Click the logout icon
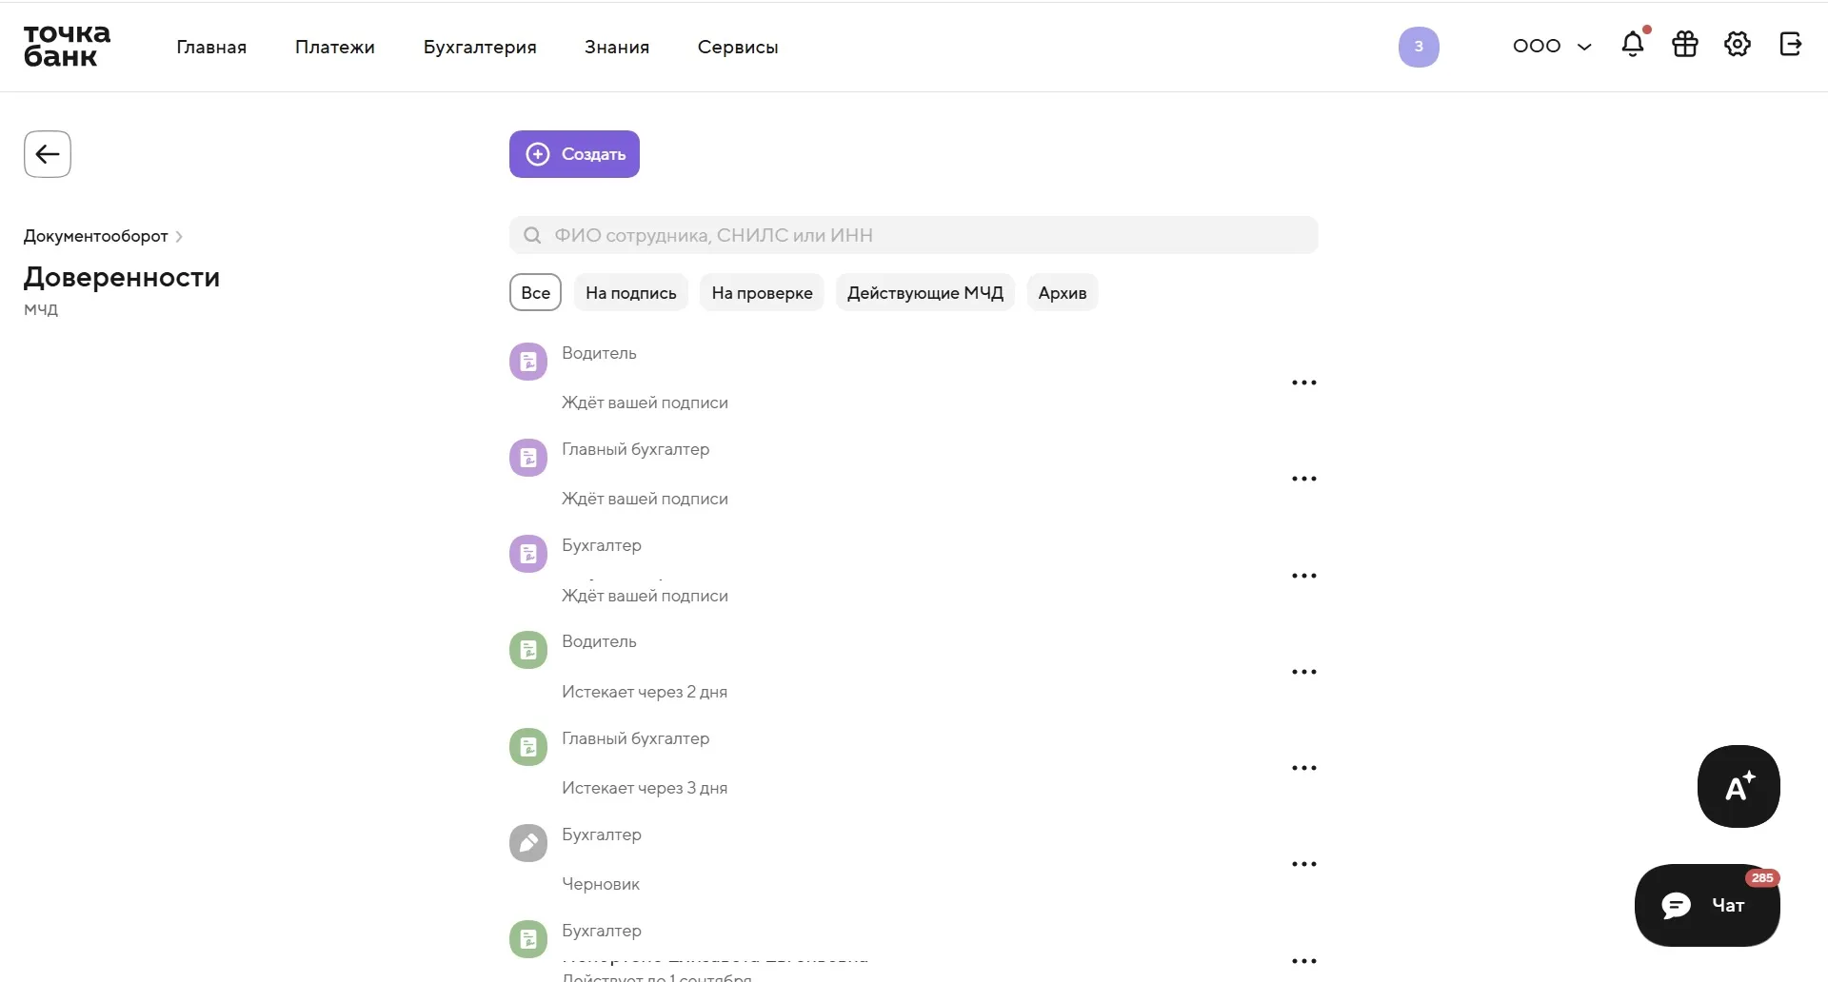Screen dimensions: 1828x982 click(1790, 45)
